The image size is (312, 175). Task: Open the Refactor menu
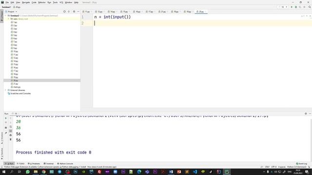tap(42, 2)
